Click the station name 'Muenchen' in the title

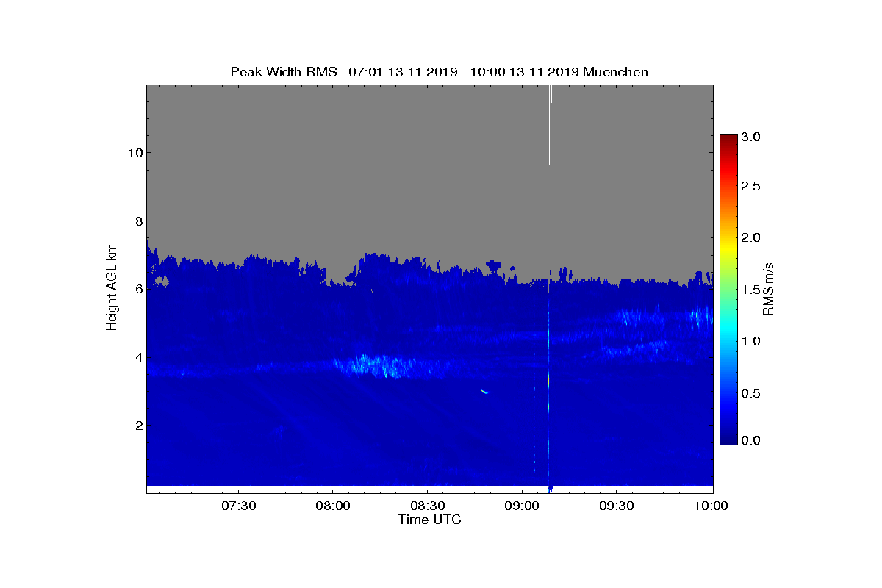click(615, 72)
